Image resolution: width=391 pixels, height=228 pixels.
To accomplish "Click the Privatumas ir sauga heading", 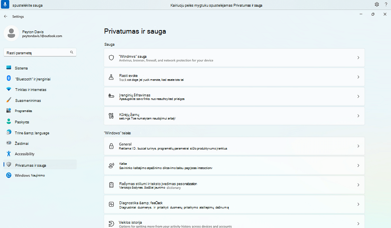I will point(135,31).
